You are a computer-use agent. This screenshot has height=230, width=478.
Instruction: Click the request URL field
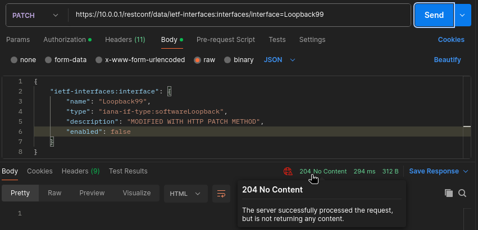click(x=239, y=15)
